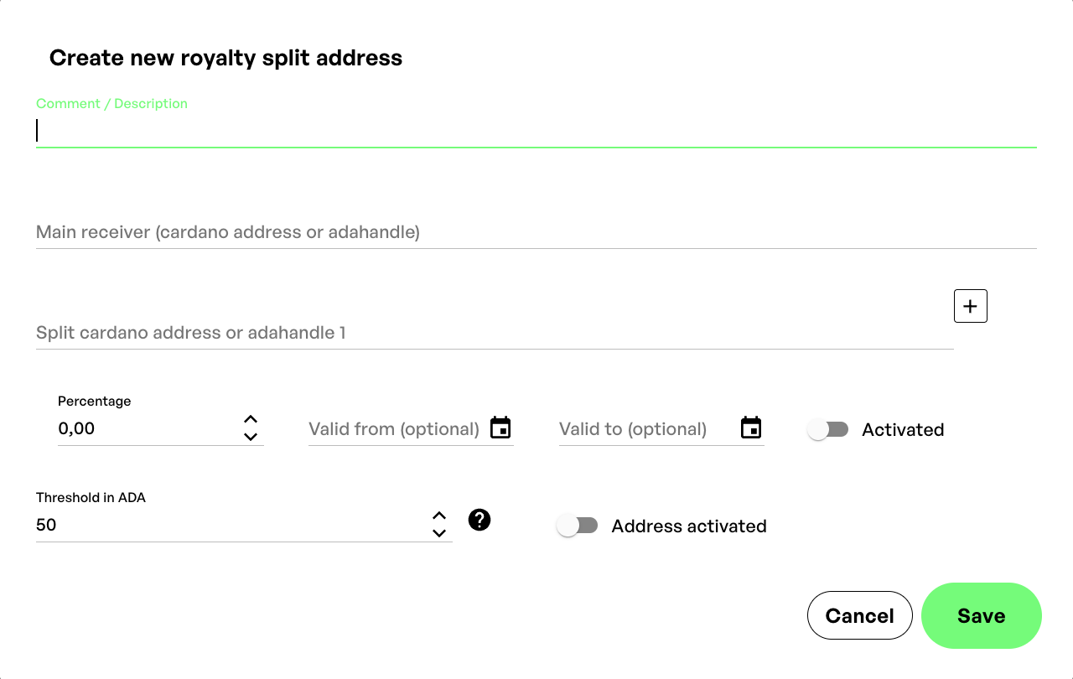Click the Activated label text
1073x679 pixels.
pos(903,430)
